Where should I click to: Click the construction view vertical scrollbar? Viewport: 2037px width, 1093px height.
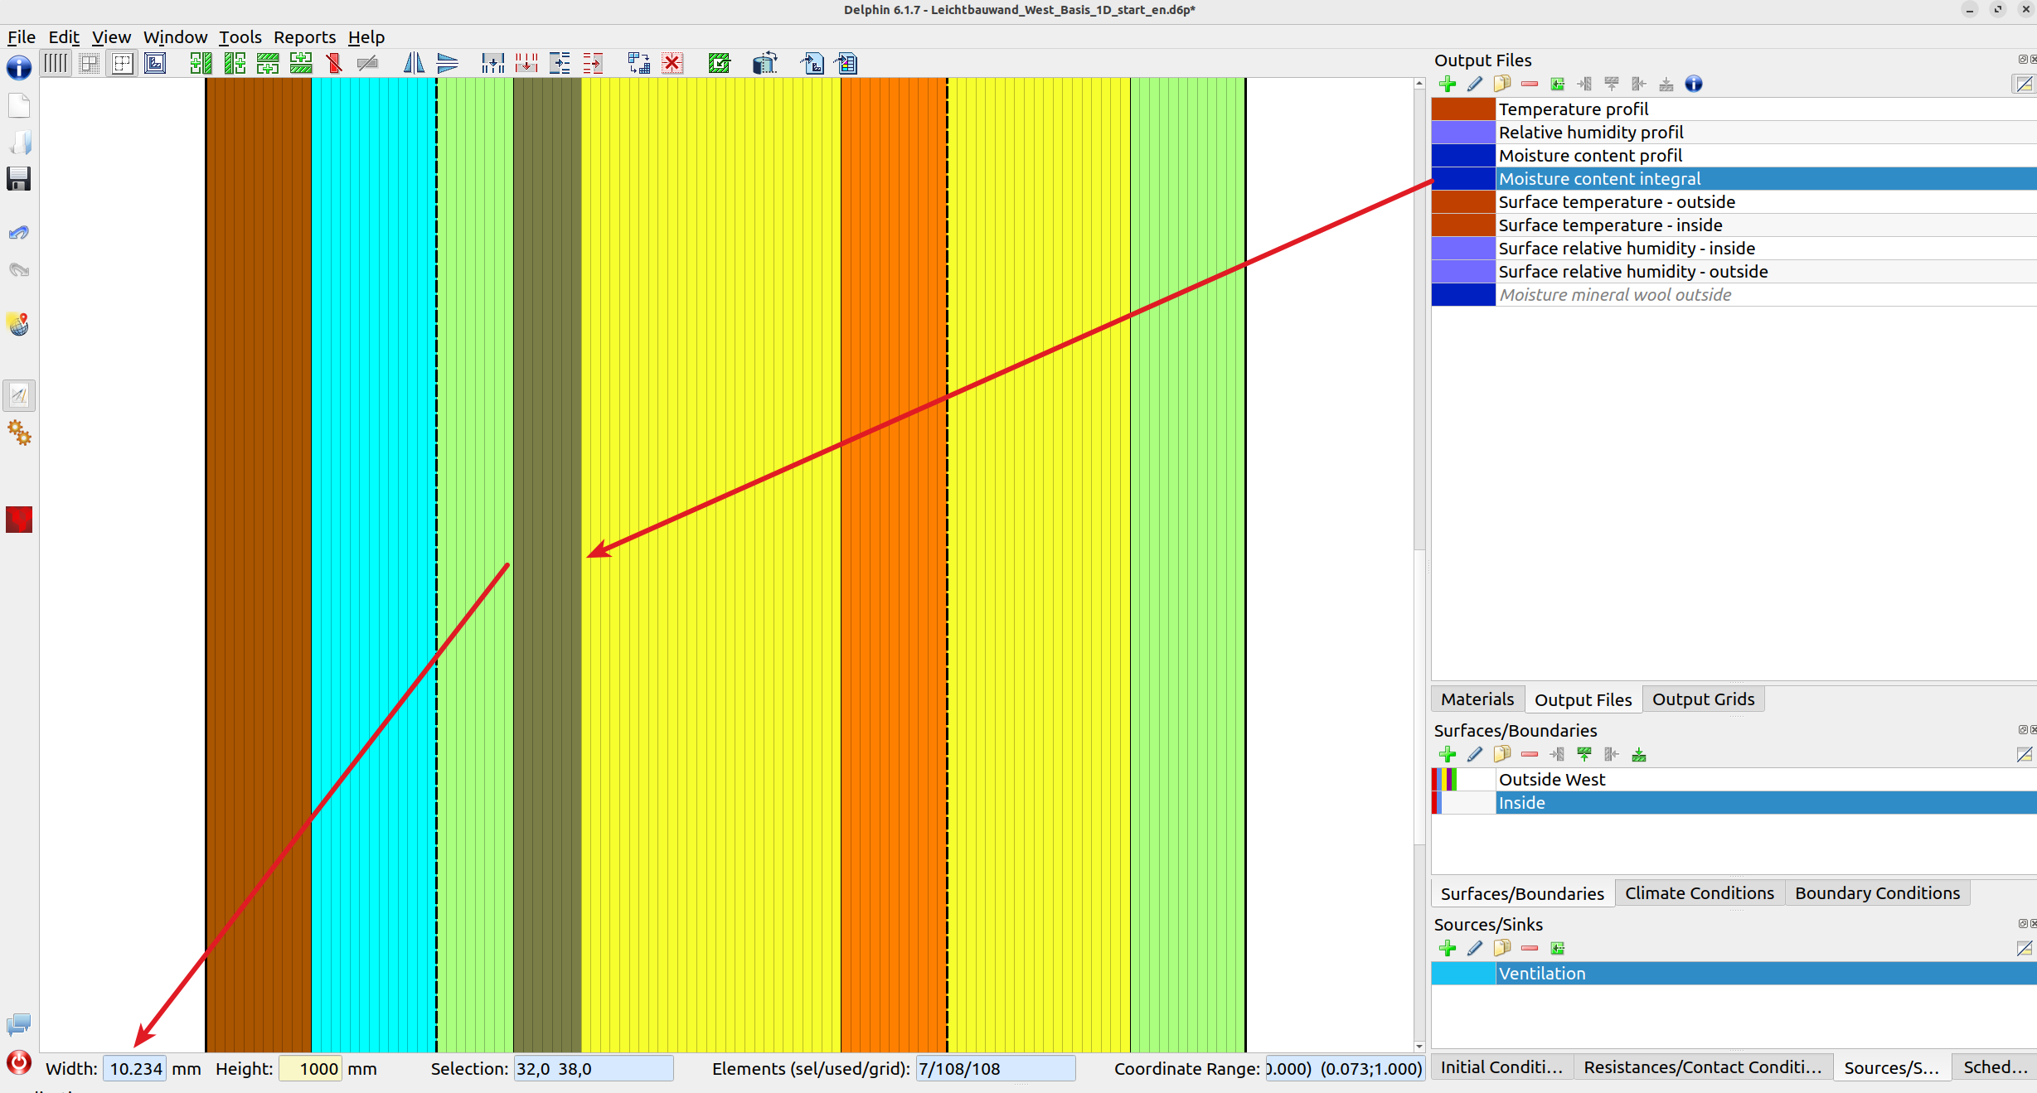click(1419, 565)
